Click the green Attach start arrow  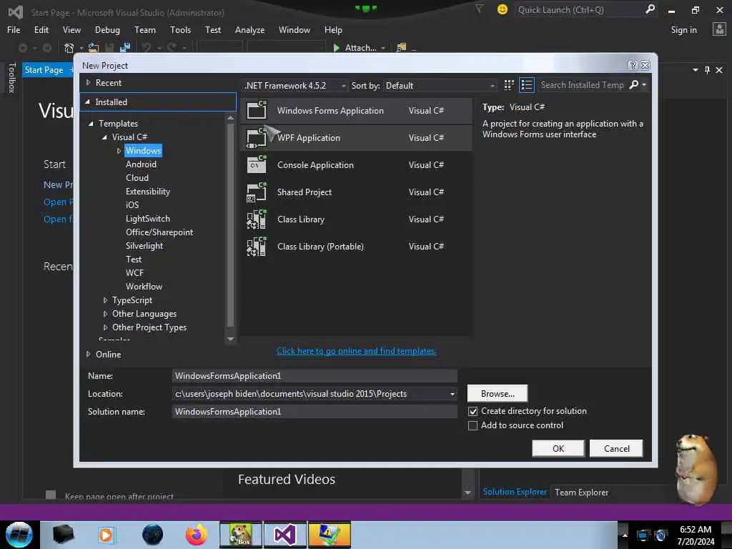336,48
